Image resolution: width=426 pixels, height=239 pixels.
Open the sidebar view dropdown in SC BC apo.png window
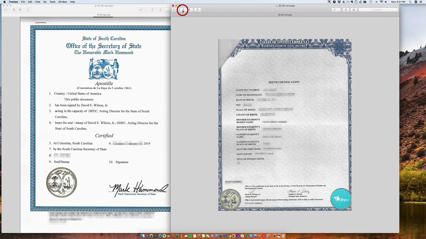pos(6,10)
